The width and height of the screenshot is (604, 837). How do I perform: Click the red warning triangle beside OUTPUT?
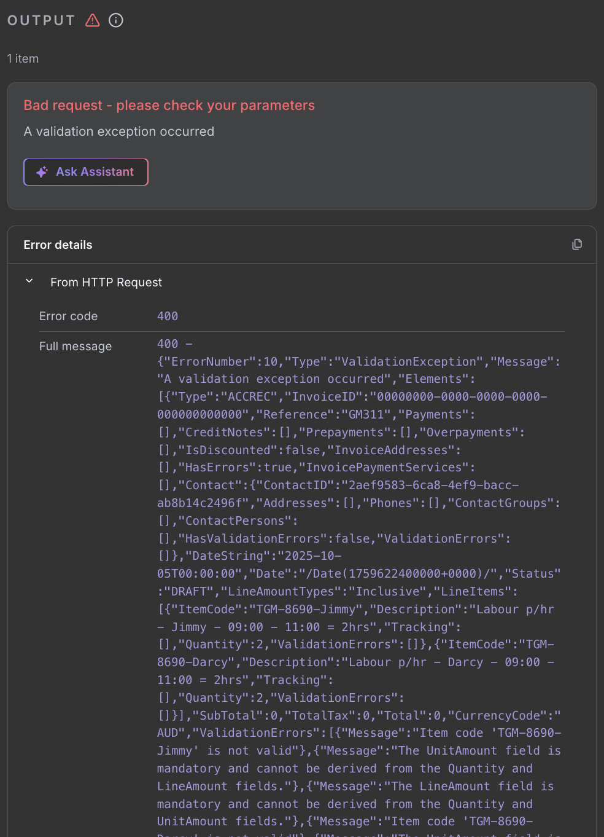pyautogui.click(x=93, y=20)
